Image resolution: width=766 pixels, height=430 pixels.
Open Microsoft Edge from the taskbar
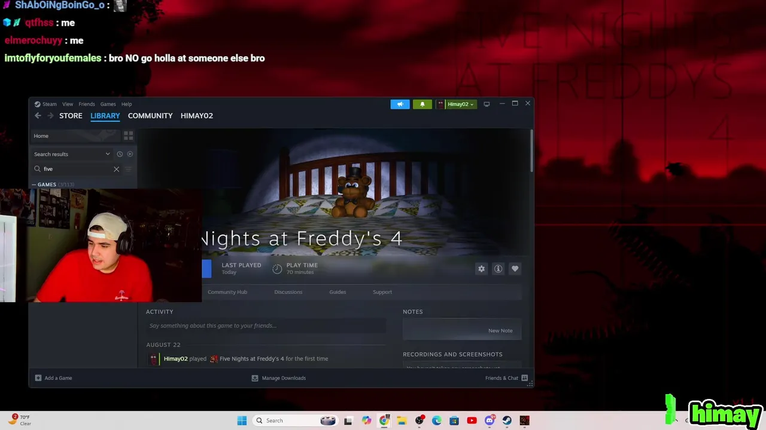(437, 420)
